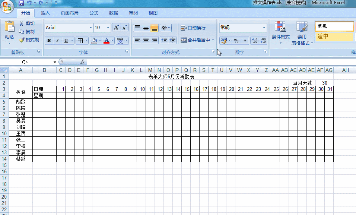
Task: Open the 数字 group dialog launcher
Action: click(x=265, y=51)
